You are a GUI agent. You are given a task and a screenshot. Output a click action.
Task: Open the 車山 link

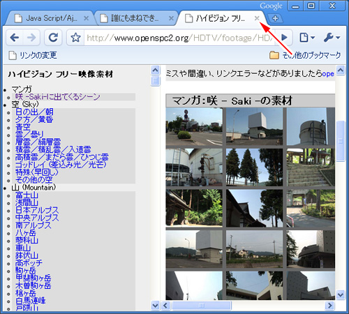(23, 248)
